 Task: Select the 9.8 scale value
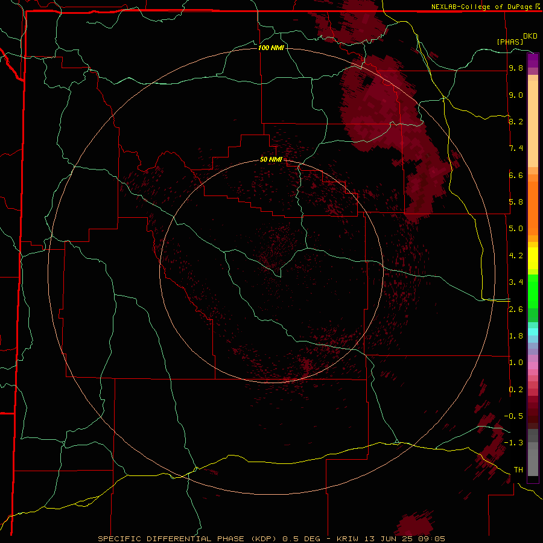[x=516, y=68]
